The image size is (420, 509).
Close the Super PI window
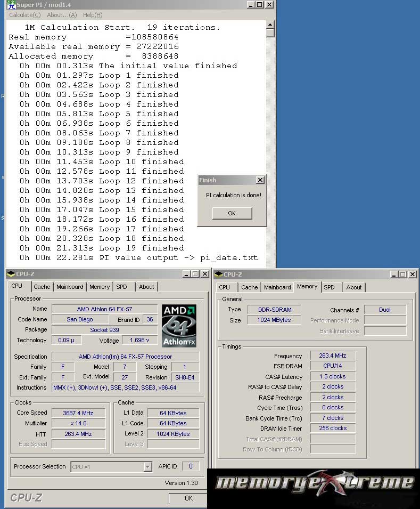[269, 5]
